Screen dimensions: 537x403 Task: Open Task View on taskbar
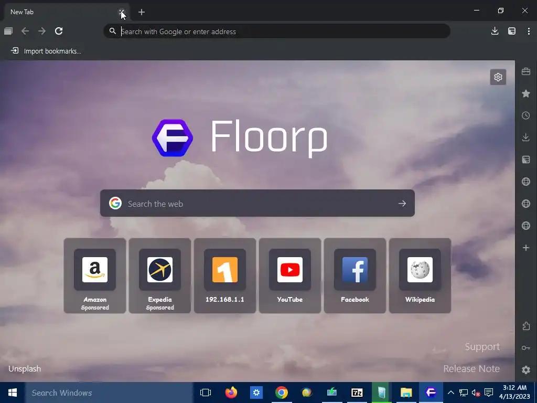(206, 393)
